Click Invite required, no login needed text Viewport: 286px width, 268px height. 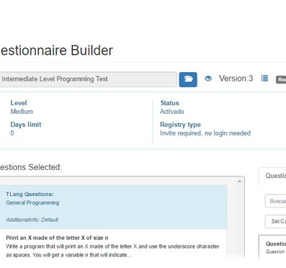(205, 133)
